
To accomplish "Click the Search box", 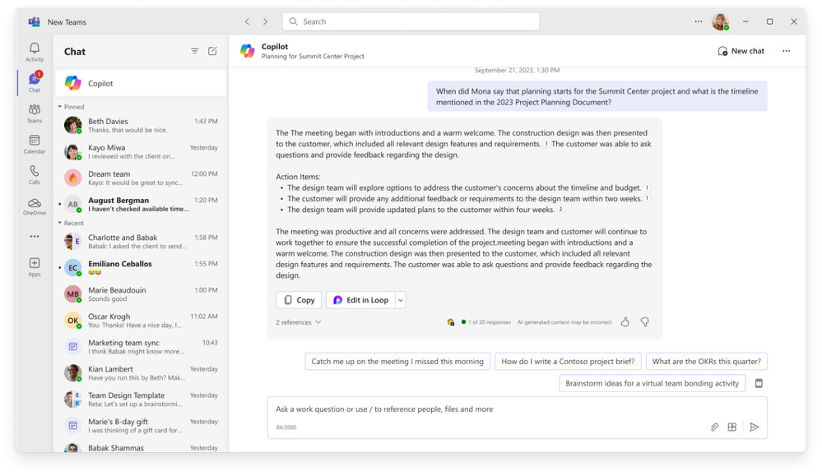I will tap(411, 21).
